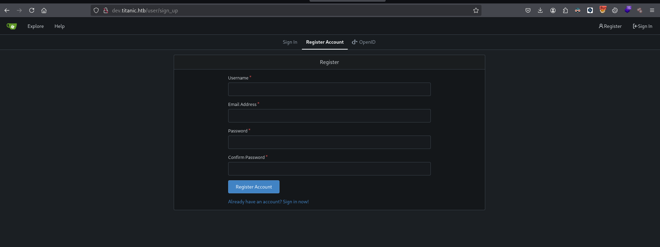Follow 'Already have an account? Sign in now!' link
Image resolution: width=660 pixels, height=247 pixels.
(x=268, y=202)
